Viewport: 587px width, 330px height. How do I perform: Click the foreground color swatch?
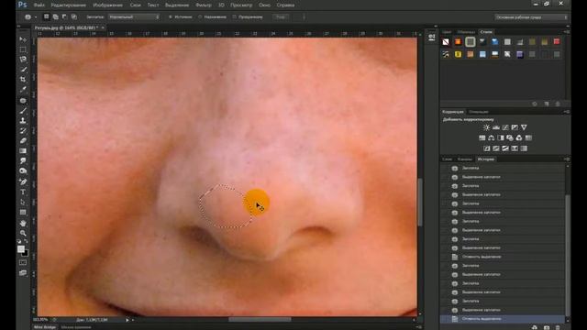(21, 249)
